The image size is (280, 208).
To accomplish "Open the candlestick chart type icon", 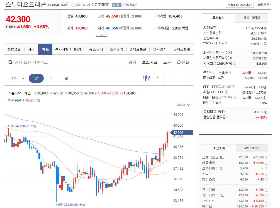I will 147,78.
